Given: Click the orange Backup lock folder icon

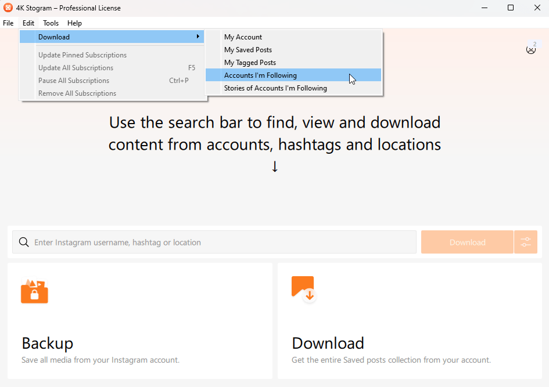Looking at the screenshot, I should click(34, 291).
